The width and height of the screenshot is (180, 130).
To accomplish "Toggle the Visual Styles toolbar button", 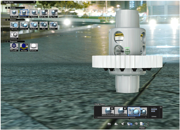I will point(130,124).
